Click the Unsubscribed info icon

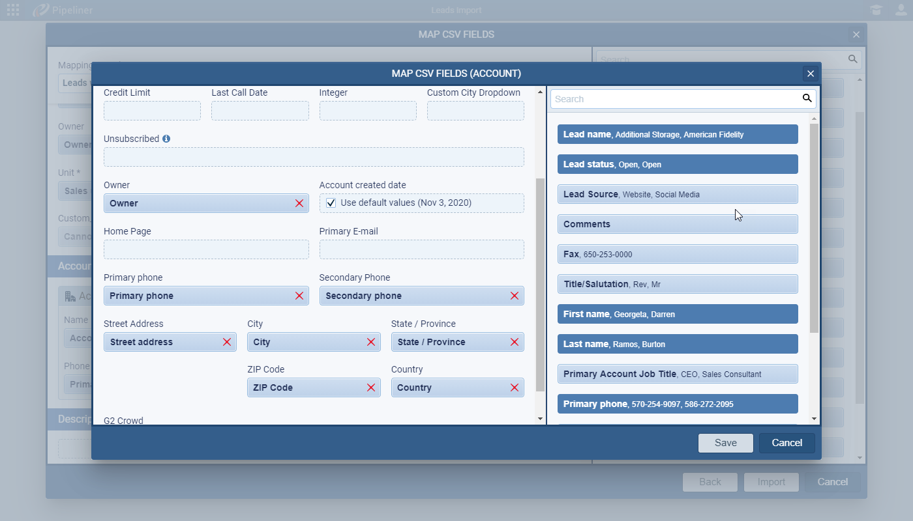(166, 139)
